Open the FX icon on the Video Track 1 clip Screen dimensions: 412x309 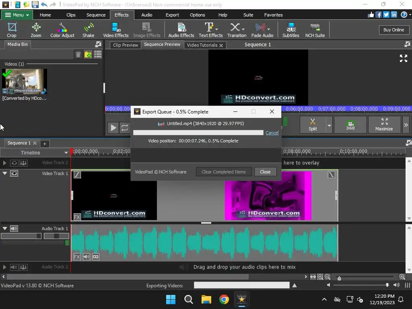[x=77, y=217]
